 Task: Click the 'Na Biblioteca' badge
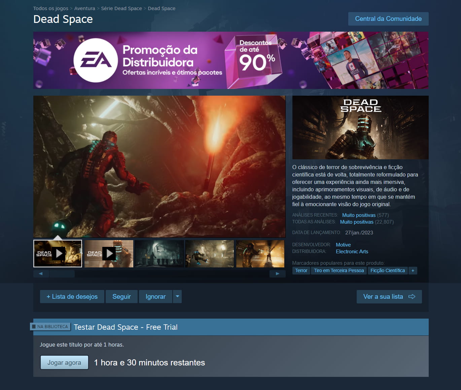click(50, 327)
